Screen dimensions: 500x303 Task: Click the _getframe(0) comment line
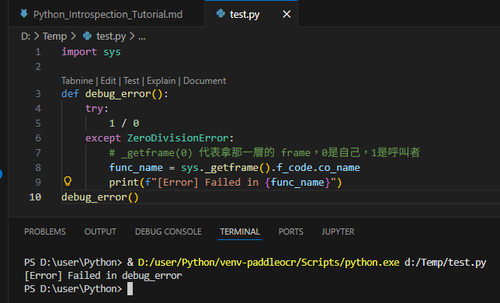[x=264, y=152]
